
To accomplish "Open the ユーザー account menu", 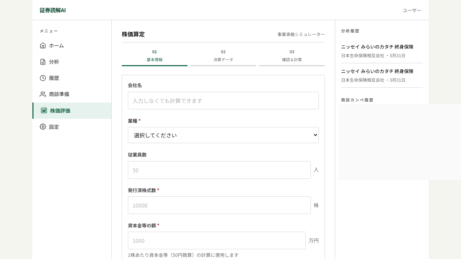I will pos(412,10).
